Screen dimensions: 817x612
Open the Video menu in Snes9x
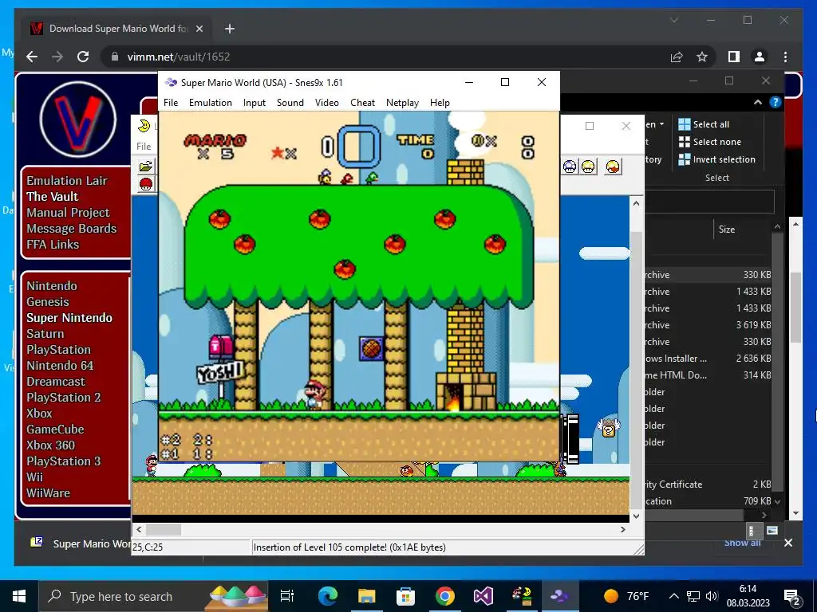click(326, 103)
